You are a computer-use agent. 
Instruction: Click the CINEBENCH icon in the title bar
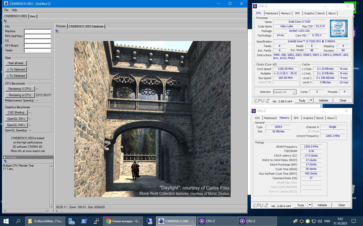click(x=6, y=4)
